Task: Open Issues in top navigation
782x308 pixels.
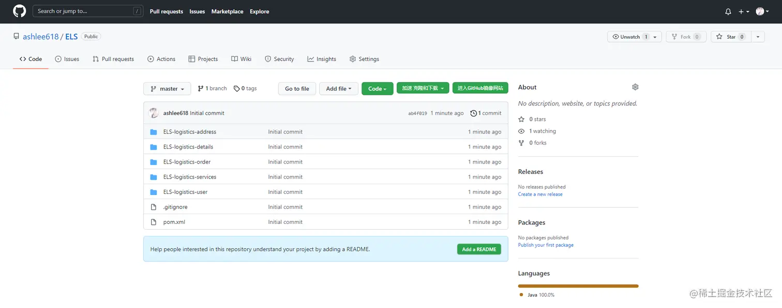Action: [x=197, y=11]
